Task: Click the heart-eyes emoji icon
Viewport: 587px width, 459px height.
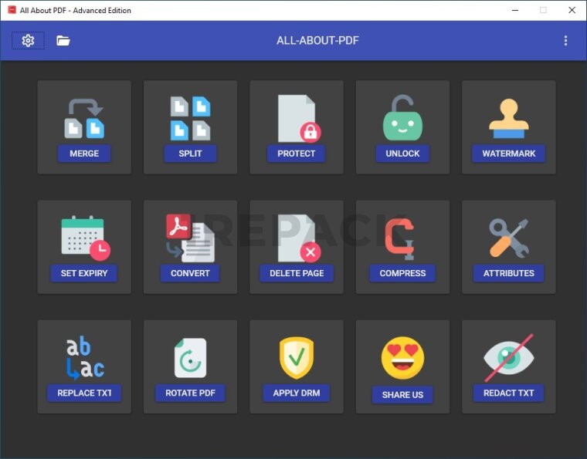Action: [x=402, y=358]
